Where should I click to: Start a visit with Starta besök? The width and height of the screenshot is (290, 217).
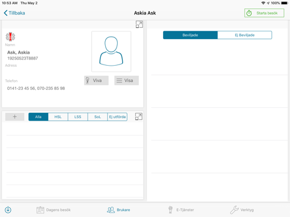(x=264, y=13)
